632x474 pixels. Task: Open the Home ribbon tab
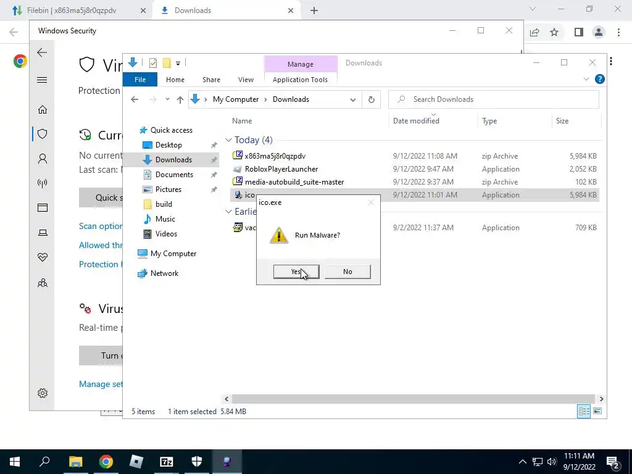click(175, 80)
